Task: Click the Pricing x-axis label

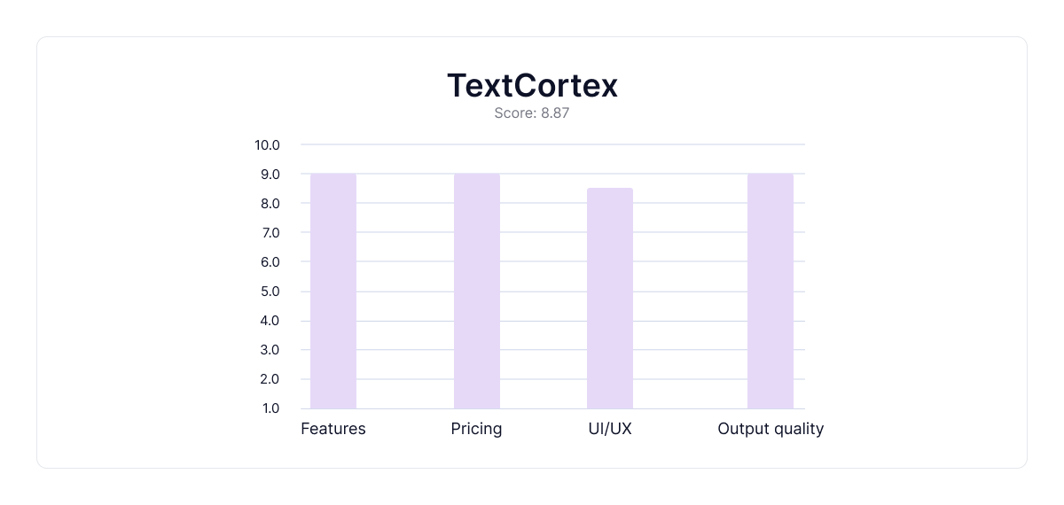Action: point(476,429)
